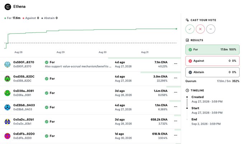
Task: Select the '1.1m ENA' vote weight
Action: (161, 105)
